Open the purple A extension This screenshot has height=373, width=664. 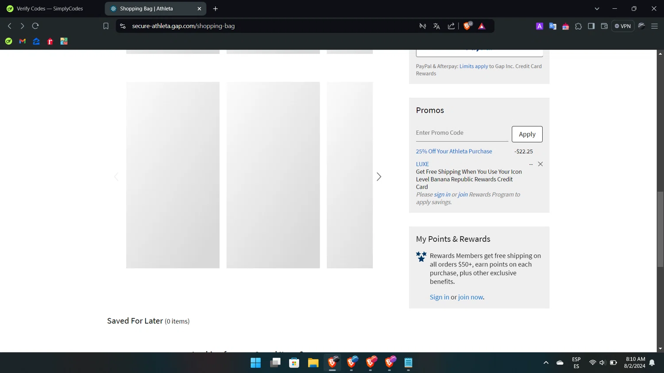pos(539,27)
